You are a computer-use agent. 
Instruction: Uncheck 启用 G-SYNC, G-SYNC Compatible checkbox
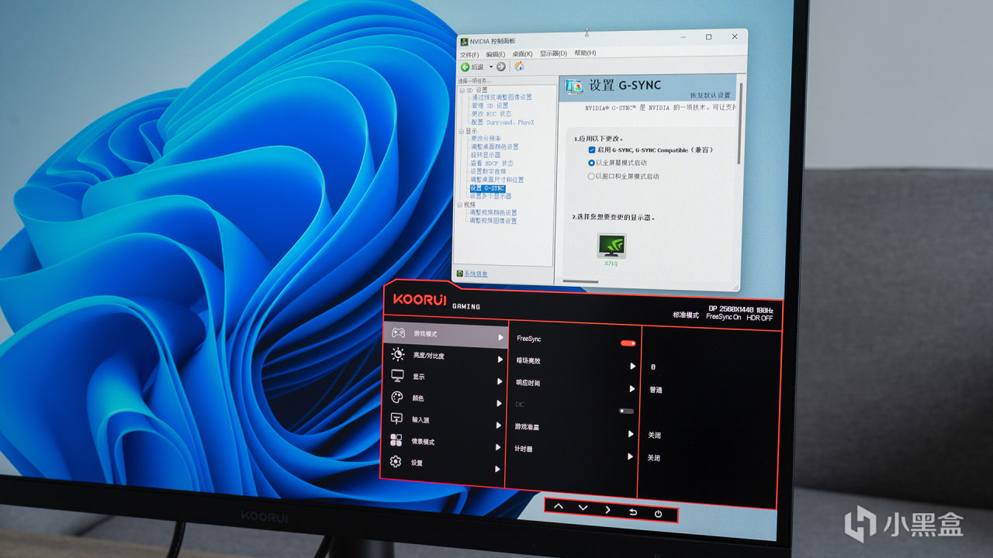click(592, 149)
